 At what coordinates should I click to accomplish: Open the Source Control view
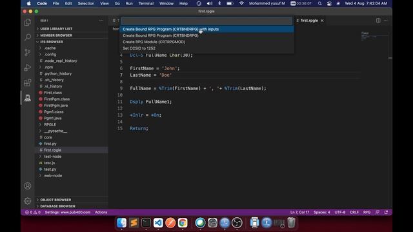click(28, 52)
